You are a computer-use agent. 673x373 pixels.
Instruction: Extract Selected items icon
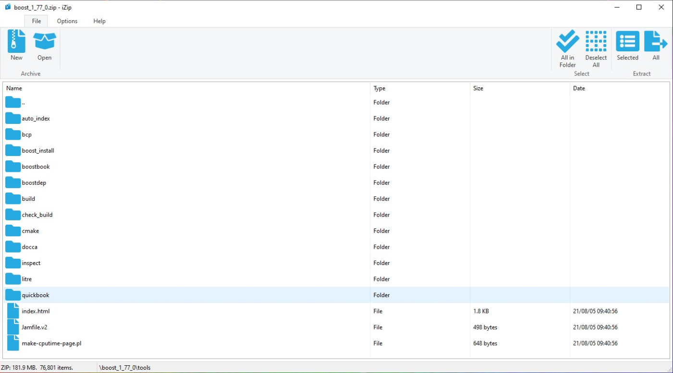coord(627,41)
